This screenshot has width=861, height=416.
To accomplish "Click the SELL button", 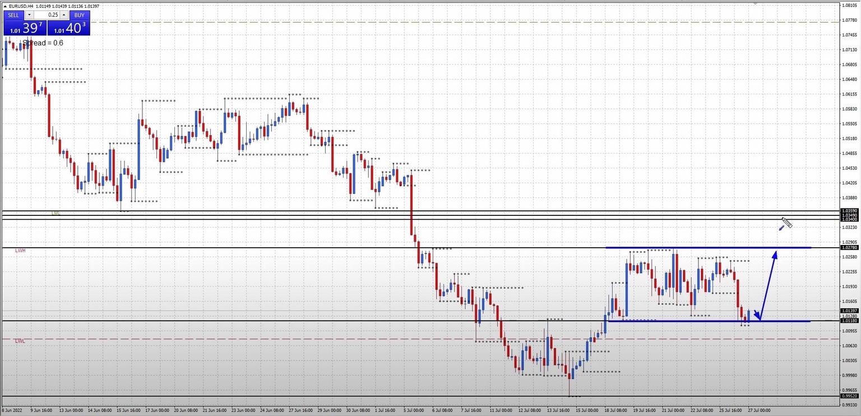I will 12,15.
